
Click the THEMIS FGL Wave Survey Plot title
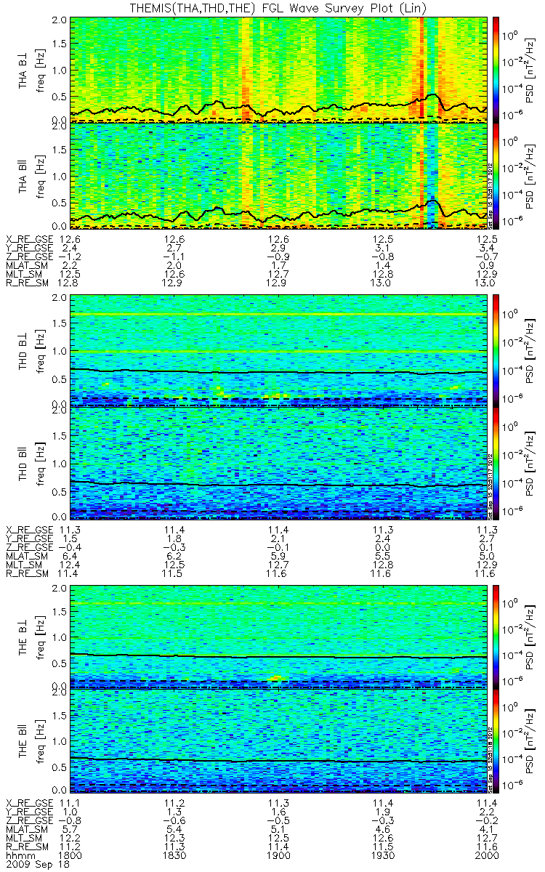pos(278,8)
